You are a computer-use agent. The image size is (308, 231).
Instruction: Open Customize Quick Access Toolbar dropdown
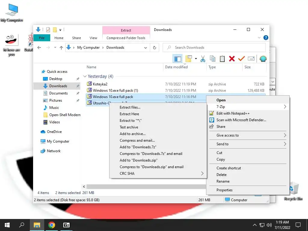point(60,30)
